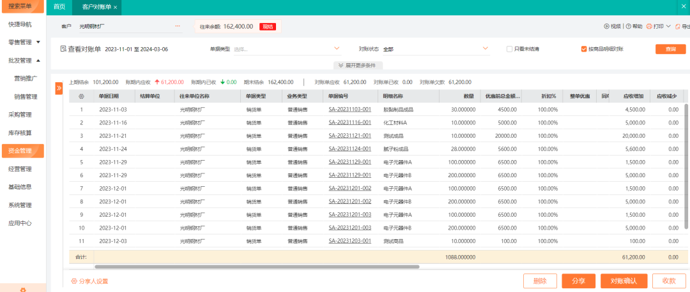Open document link SA-20231116-001
The width and height of the screenshot is (690, 292).
pyautogui.click(x=350, y=122)
